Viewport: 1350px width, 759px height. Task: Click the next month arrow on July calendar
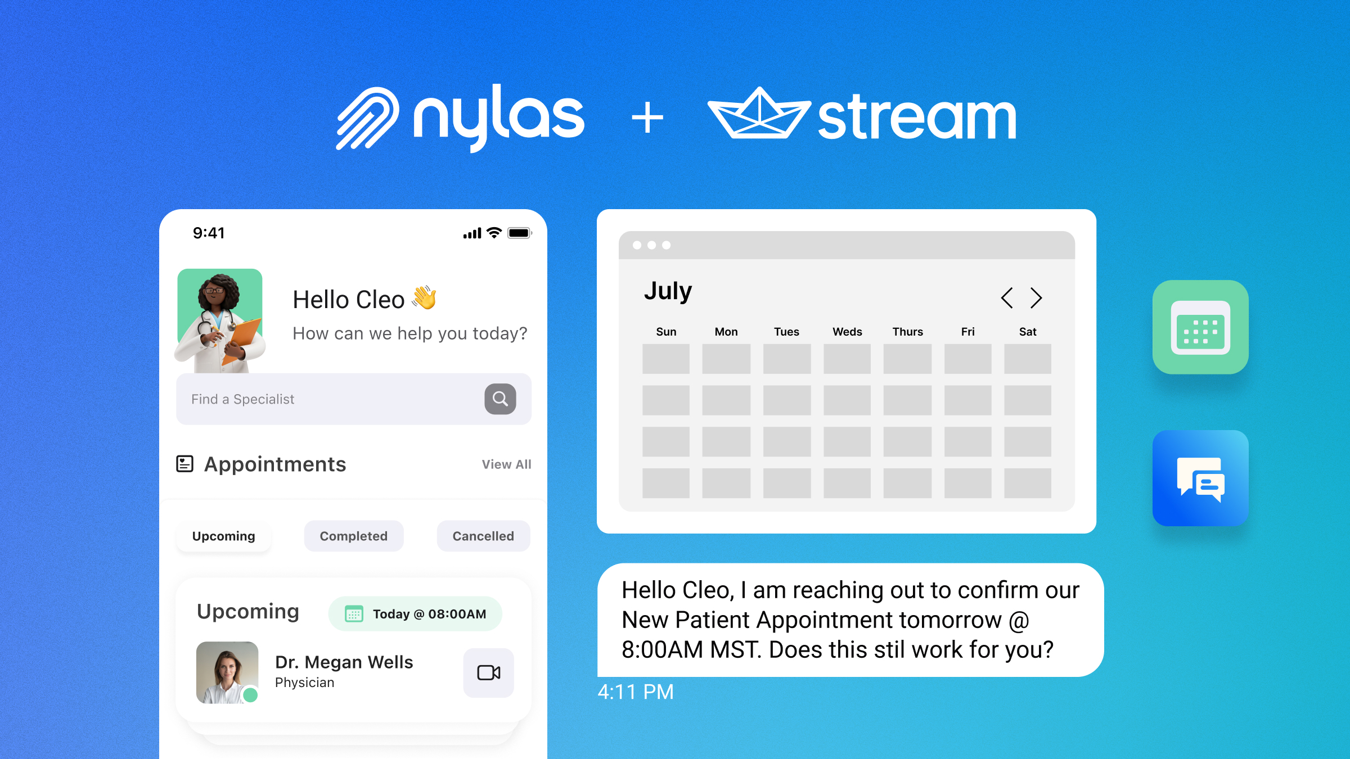point(1037,296)
